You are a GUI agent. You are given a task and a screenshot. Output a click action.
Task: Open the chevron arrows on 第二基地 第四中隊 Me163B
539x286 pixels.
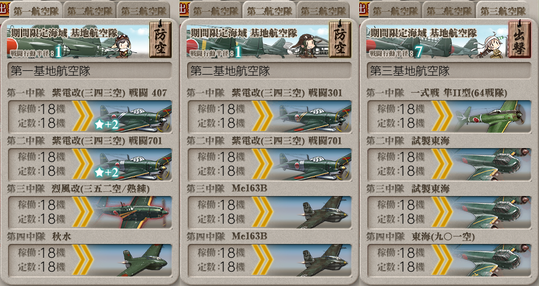pos(263,260)
